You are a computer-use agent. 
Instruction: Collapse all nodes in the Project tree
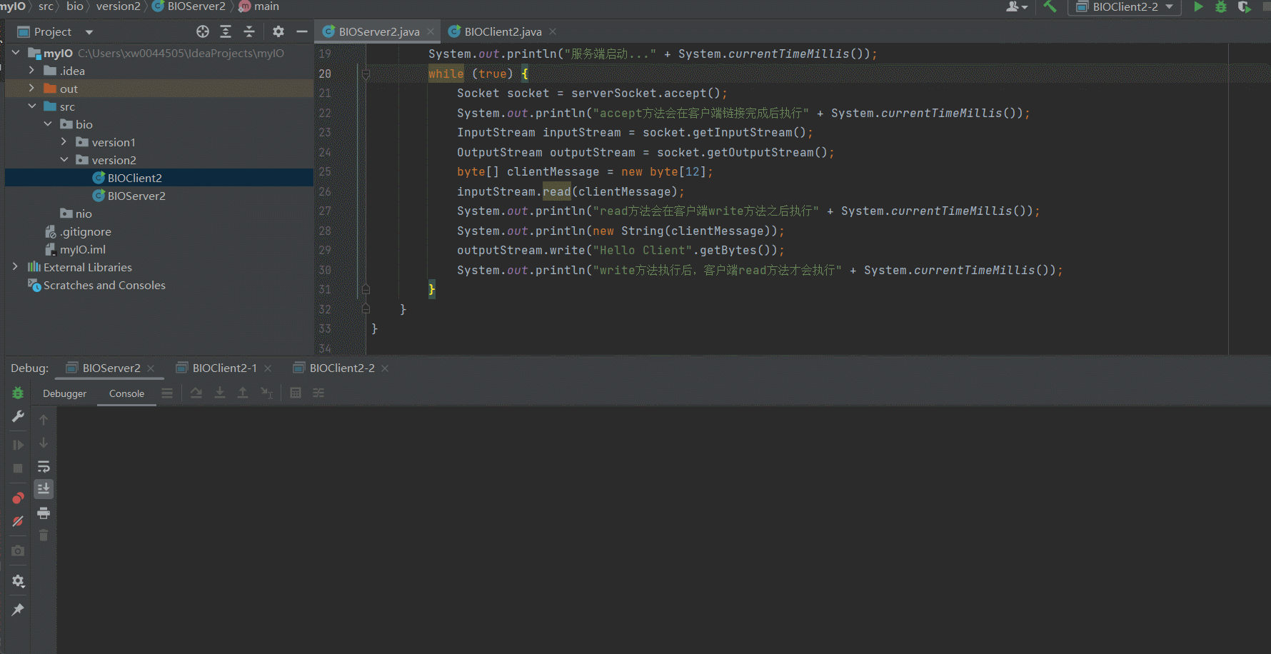click(x=249, y=31)
